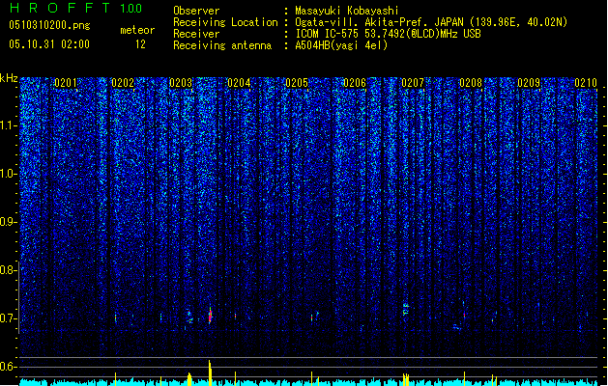Image resolution: width=608 pixels, height=386 pixels.
Task: Click the Receiving Location label
Action: point(225,22)
